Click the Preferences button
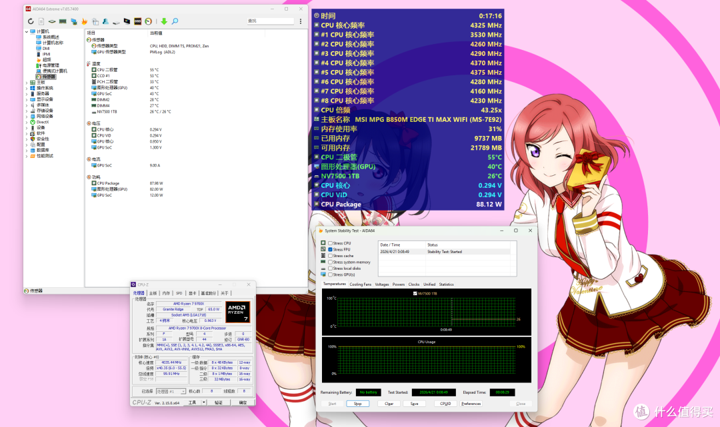Image resolution: width=720 pixels, height=427 pixels. click(471, 404)
